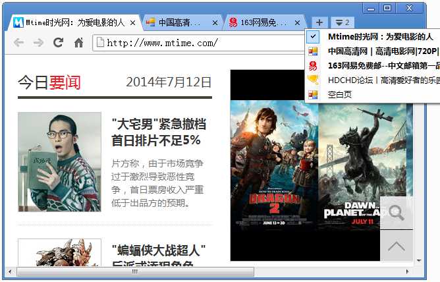
Task: Reload the page with refresh icon
Action: (x=59, y=42)
